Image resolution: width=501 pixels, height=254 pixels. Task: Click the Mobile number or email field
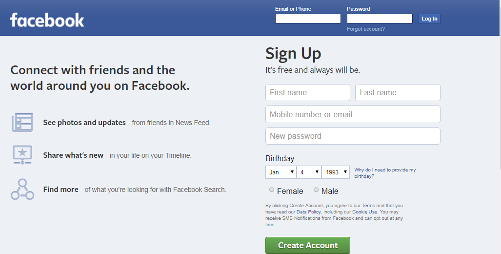click(352, 114)
